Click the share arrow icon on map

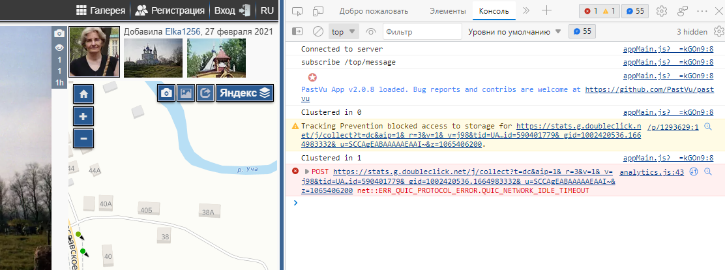pyautogui.click(x=205, y=93)
